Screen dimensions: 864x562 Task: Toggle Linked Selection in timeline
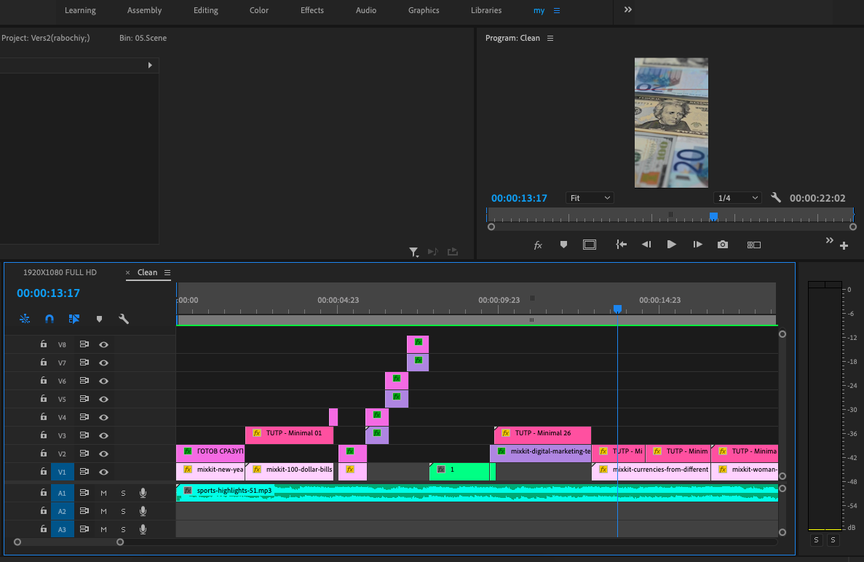[x=74, y=319]
